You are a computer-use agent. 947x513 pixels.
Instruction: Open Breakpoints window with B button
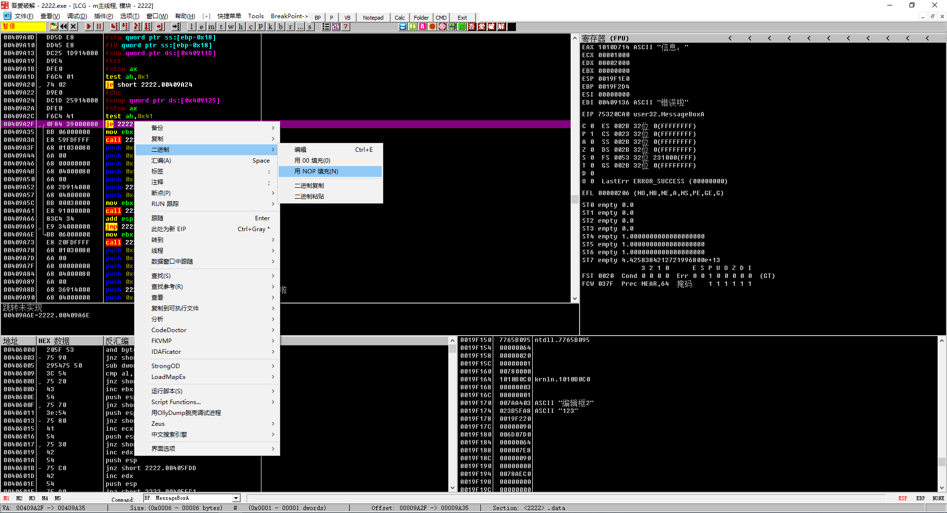(x=281, y=27)
